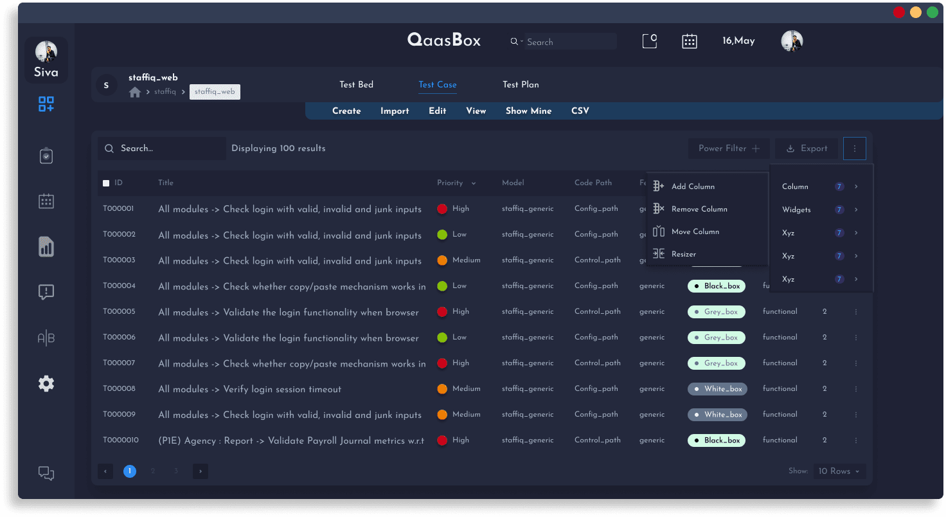Viewport: 946px width, 517px height.
Task: Click the T000001 ID cell
Action: 119,209
